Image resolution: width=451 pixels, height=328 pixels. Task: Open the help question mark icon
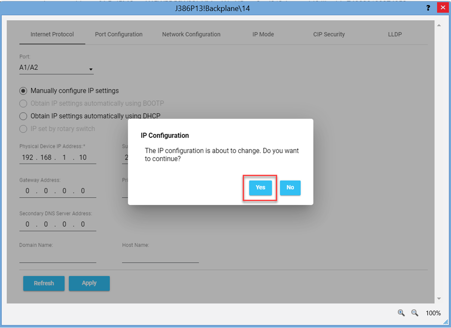point(428,8)
